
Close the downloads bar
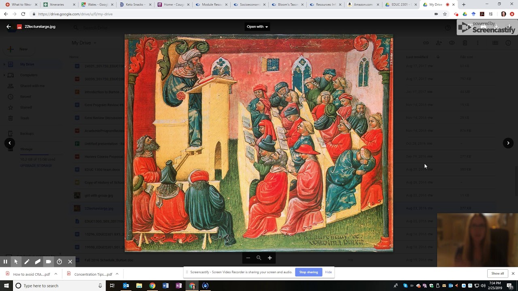pos(513,274)
